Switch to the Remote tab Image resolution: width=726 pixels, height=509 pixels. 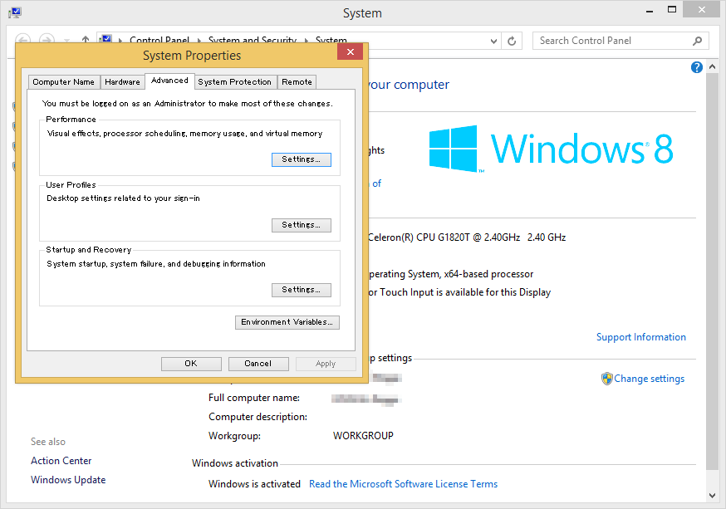(x=297, y=82)
